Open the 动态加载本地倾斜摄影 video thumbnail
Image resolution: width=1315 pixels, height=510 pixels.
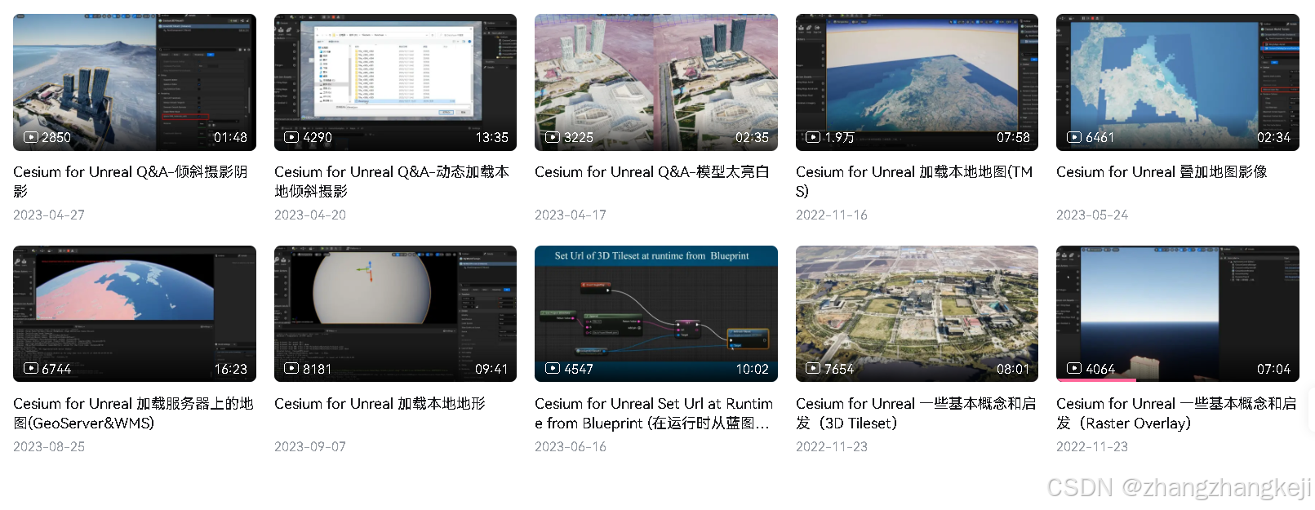(x=395, y=82)
